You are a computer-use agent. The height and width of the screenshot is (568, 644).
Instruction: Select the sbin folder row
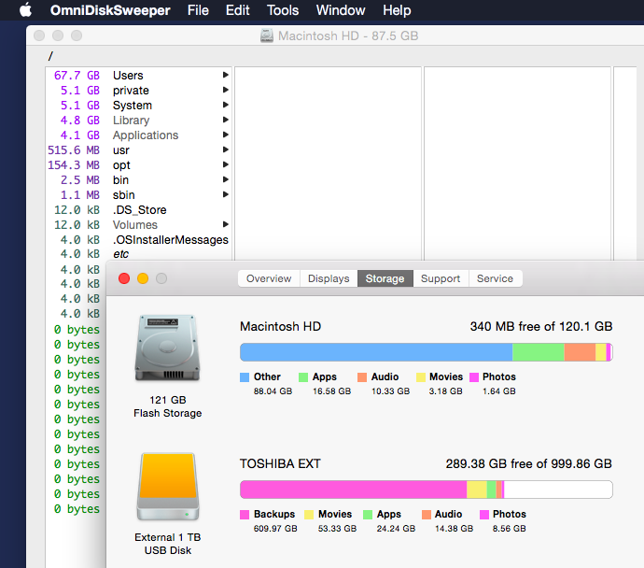pyautogui.click(x=138, y=195)
